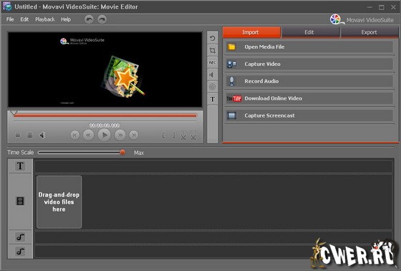Click the playhead triangle marker
Image resolution: width=401 pixels, height=271 pixels.
pyautogui.click(x=14, y=112)
